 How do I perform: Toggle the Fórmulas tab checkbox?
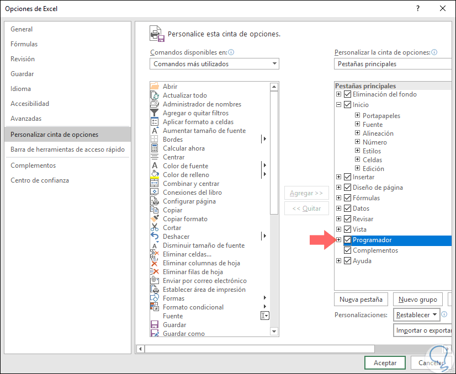[347, 197]
